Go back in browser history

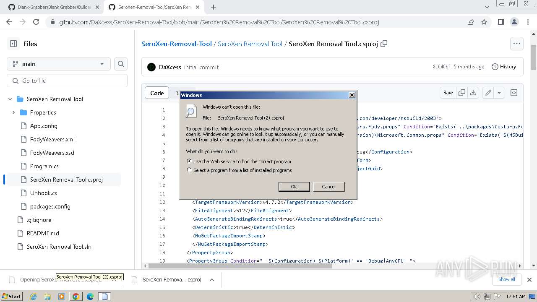pos(9,22)
